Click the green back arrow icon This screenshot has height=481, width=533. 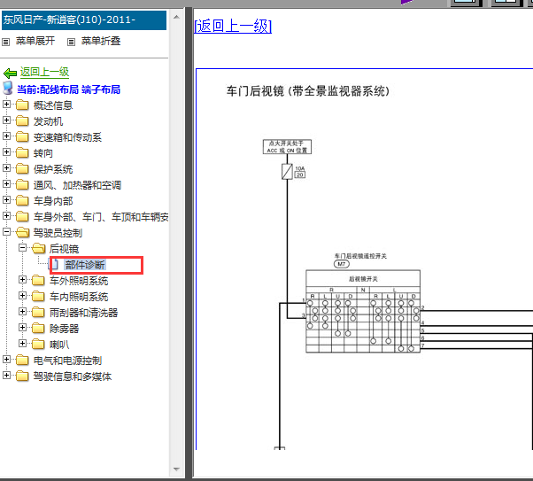tap(10, 73)
